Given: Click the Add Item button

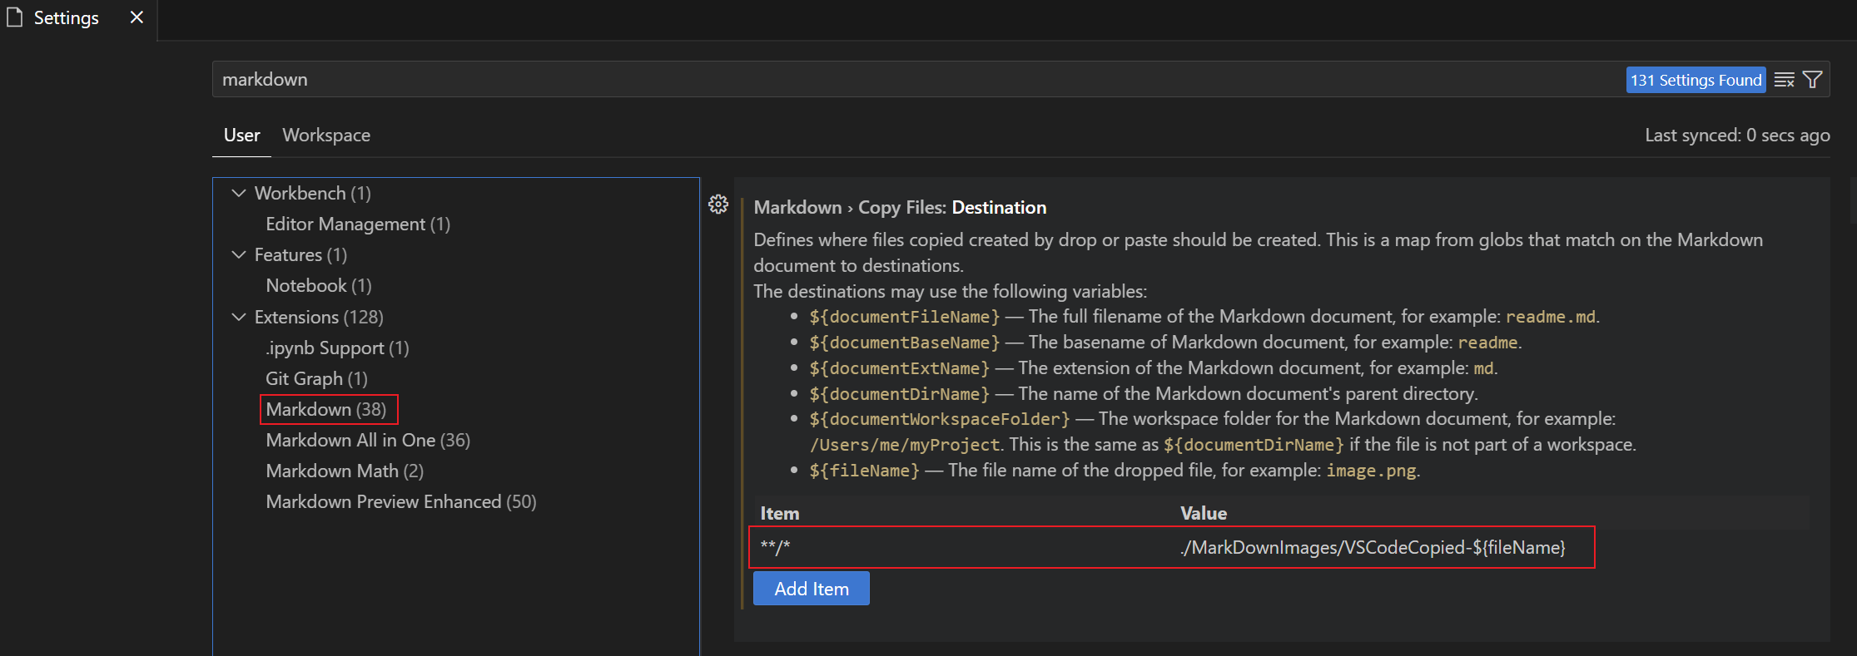Looking at the screenshot, I should coord(812,589).
